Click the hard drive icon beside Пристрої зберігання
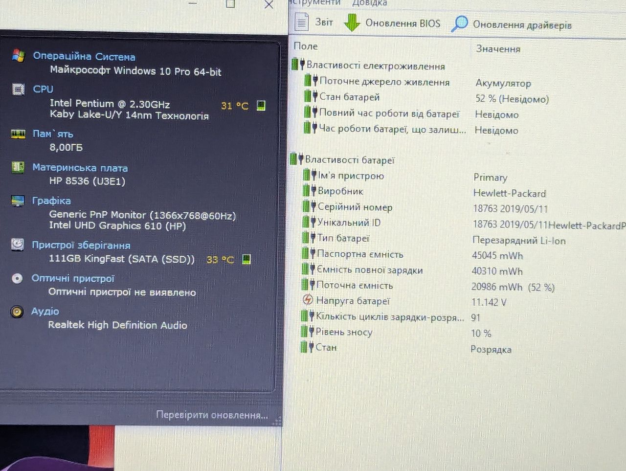Screen dimensions: 626x471 pyautogui.click(x=18, y=245)
